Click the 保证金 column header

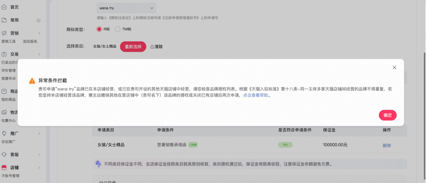(x=329, y=130)
